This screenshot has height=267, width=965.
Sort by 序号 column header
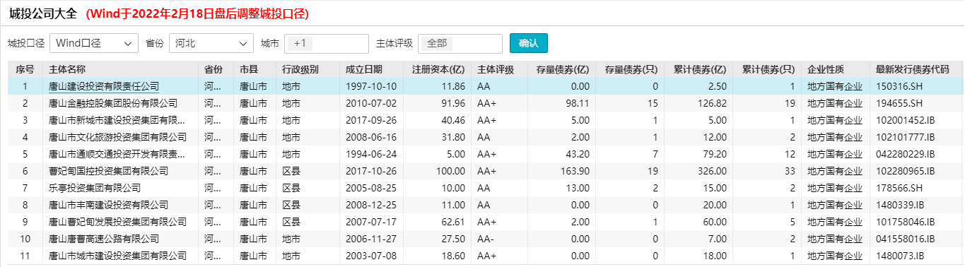tap(25, 69)
